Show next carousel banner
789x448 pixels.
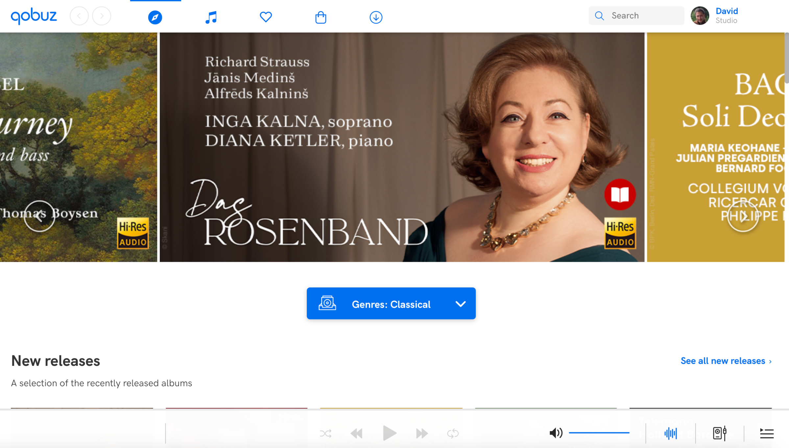[743, 216]
